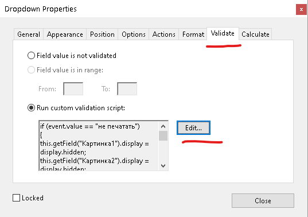Select 'Field value is not validated' radio
Viewport: 308px width, 217px height.
tap(31, 56)
